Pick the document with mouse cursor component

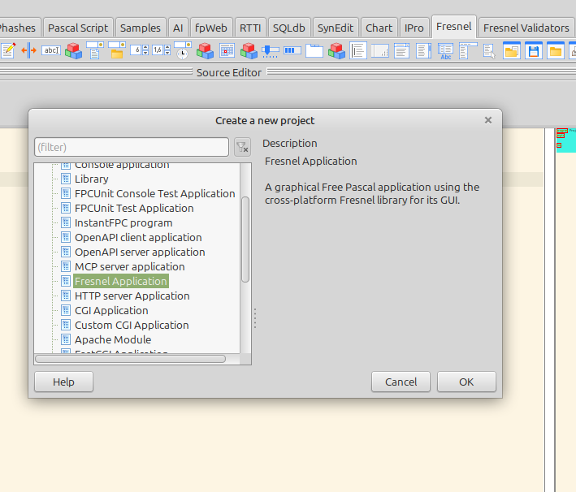click(489, 51)
